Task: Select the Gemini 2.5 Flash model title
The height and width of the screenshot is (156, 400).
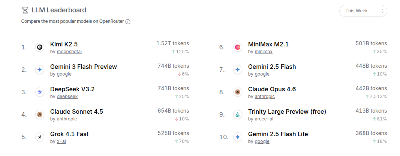Action: pos(272,67)
